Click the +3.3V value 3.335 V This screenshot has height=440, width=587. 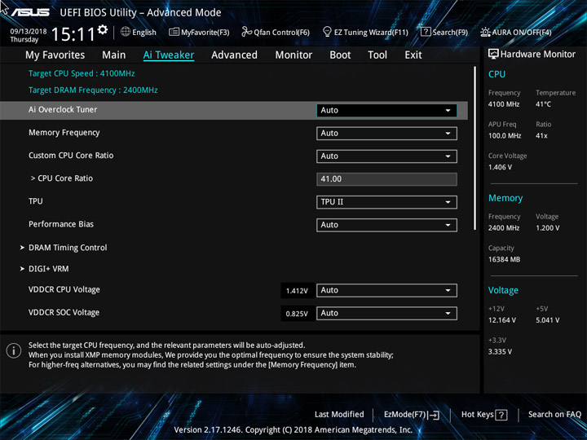(x=500, y=352)
